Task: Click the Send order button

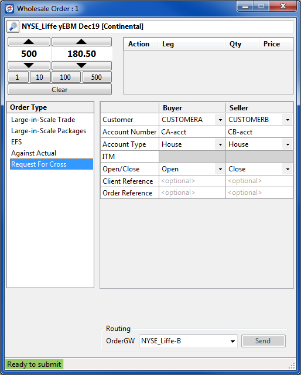Action: 264,341
